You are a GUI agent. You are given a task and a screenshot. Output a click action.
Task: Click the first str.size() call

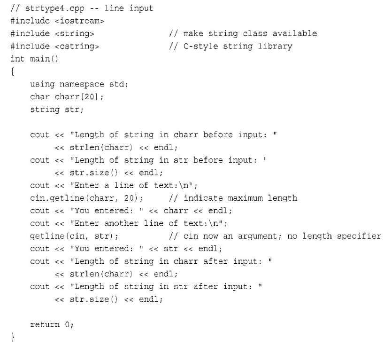coord(94,173)
